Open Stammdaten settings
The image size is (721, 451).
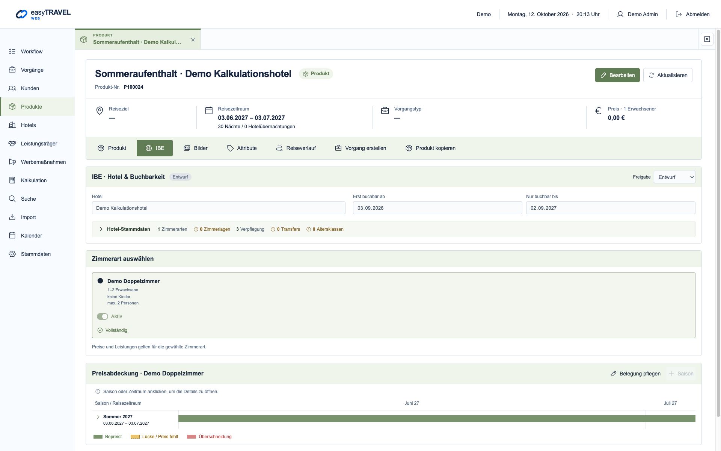click(37, 254)
